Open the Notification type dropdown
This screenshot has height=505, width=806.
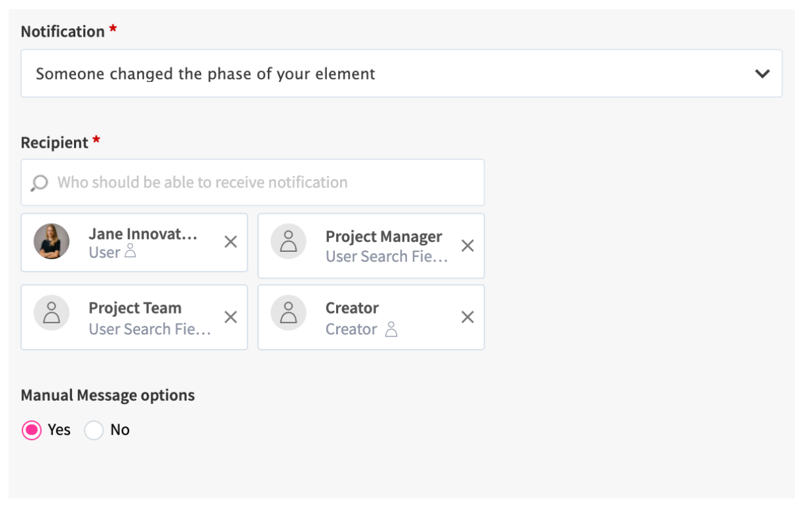[402, 73]
